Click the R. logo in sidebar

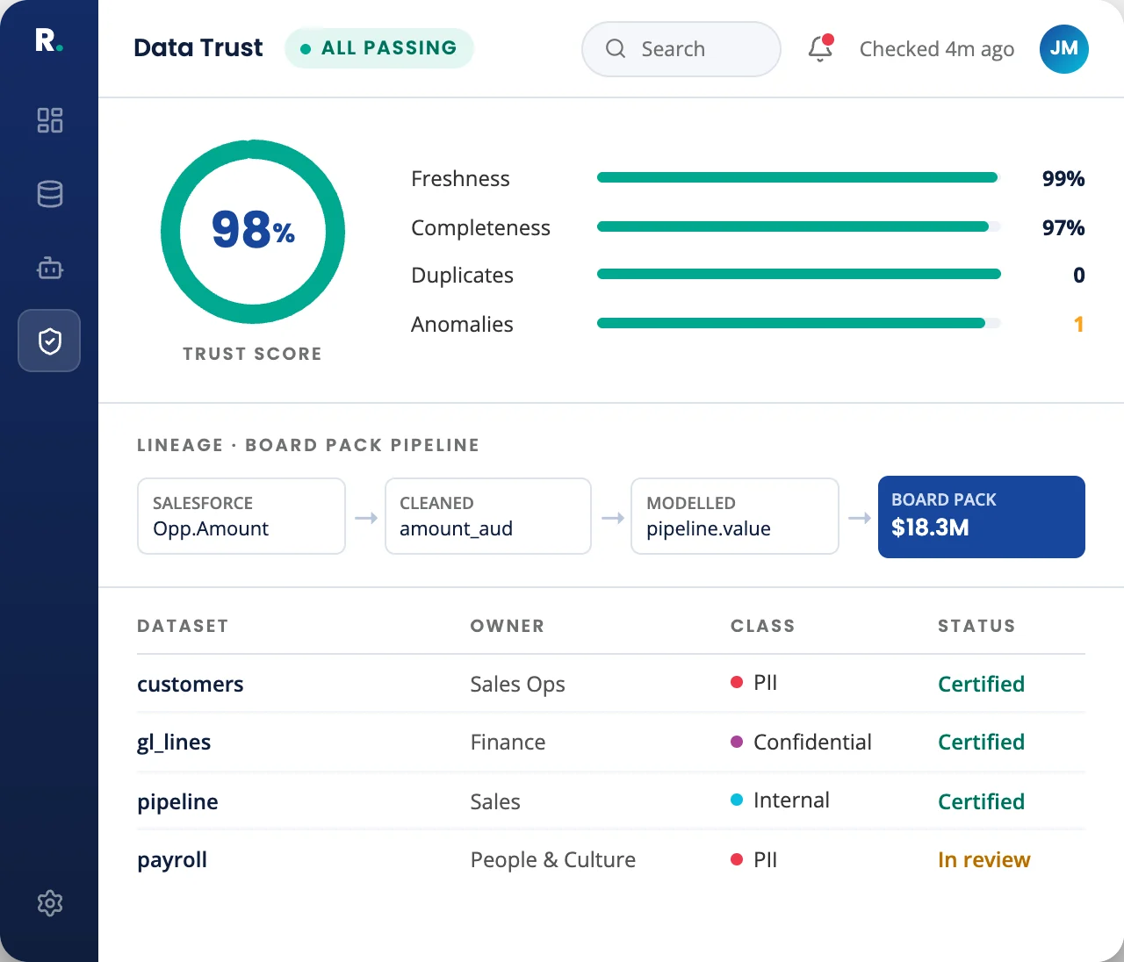point(49,40)
